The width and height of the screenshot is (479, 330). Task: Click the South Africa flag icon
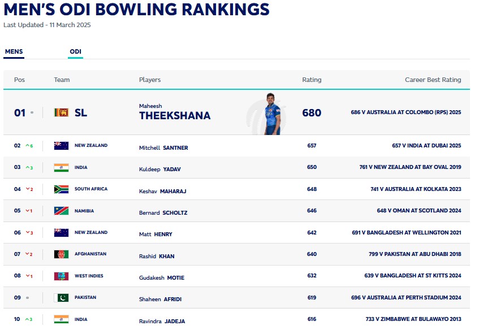61,189
